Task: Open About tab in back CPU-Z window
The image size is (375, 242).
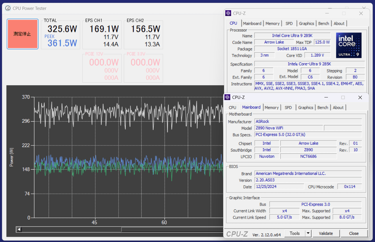Action: [339, 24]
